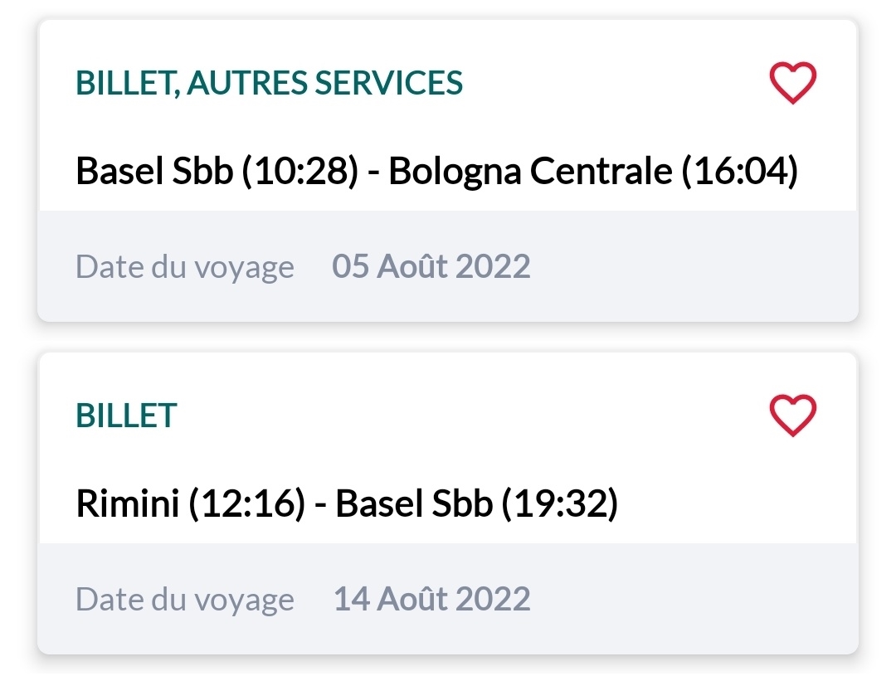Image resolution: width=896 pixels, height=676 pixels.
Task: Tap the 19:32 arrival time
Action: point(559,504)
